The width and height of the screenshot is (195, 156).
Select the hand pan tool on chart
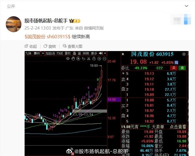pyautogui.click(x=73, y=59)
